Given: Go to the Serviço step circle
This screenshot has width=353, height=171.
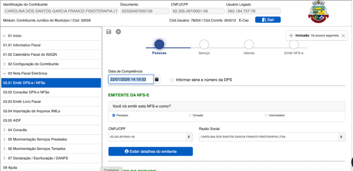Looking at the screenshot, I should [x=204, y=45].
